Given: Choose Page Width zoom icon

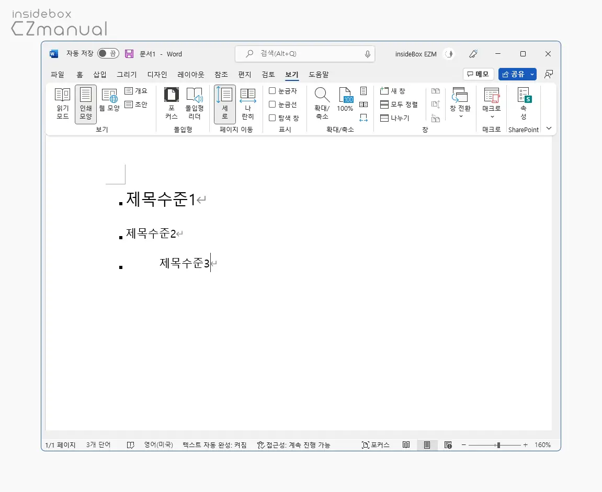Looking at the screenshot, I should coord(364,118).
